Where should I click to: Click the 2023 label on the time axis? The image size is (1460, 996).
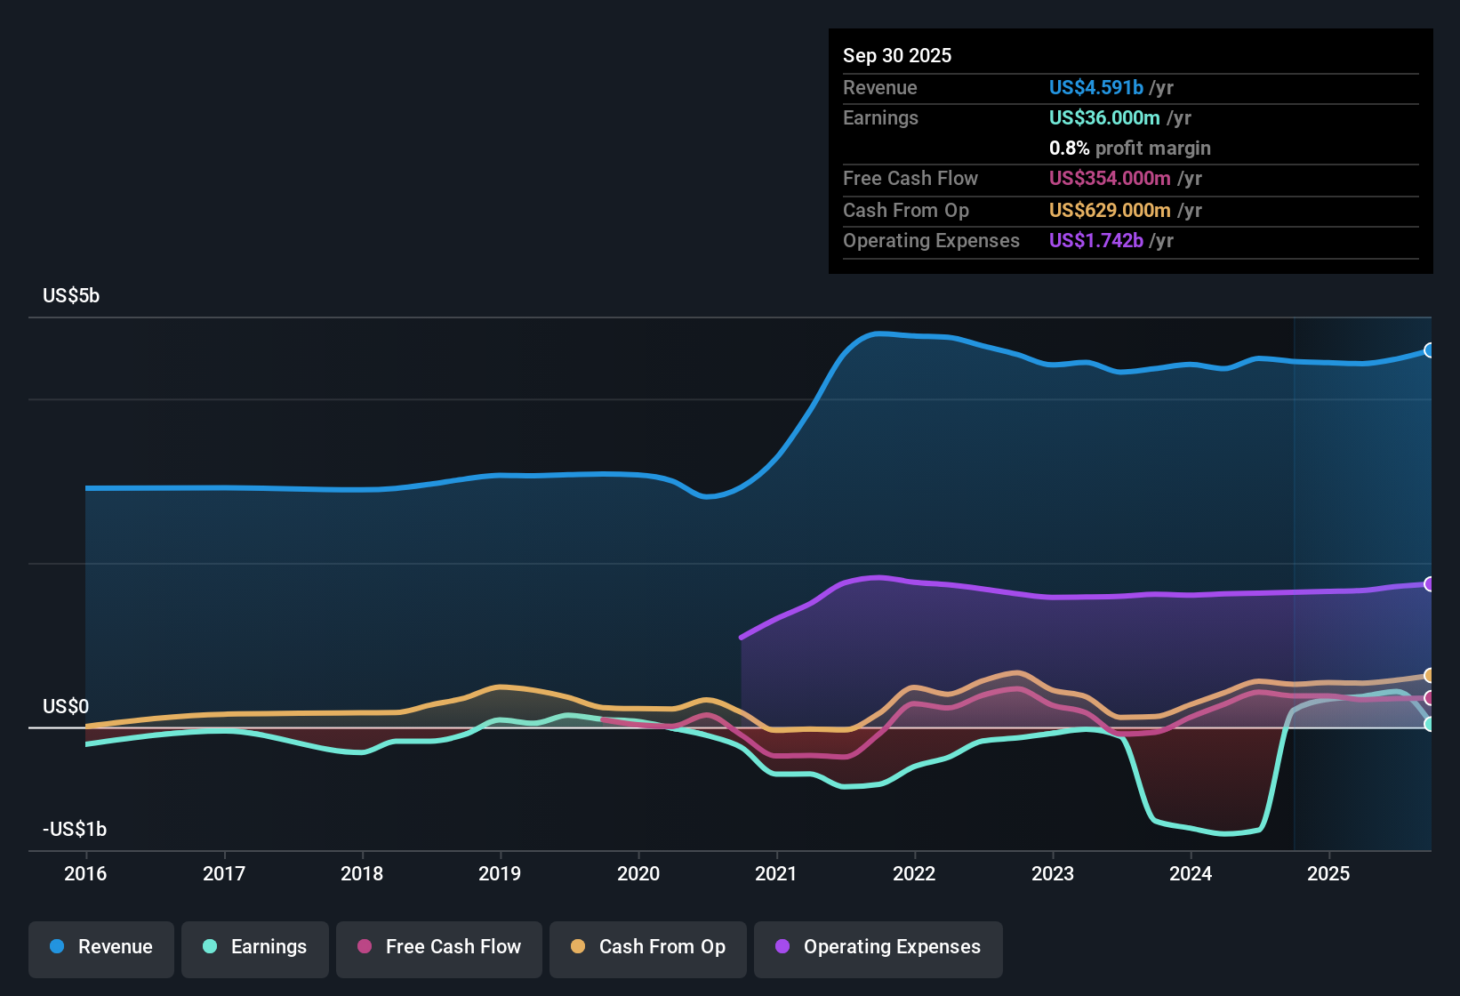pos(1053,873)
